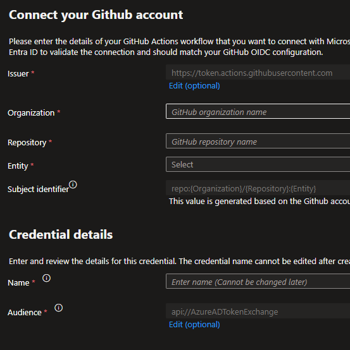Viewport: 350px width, 350px height.
Task: Focus the GitHub organization name field
Action: click(x=258, y=111)
